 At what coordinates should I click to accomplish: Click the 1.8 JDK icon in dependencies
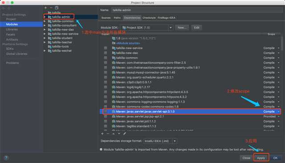click(114, 38)
